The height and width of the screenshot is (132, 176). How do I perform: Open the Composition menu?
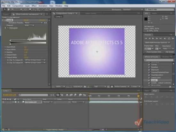click(x=18, y=6)
